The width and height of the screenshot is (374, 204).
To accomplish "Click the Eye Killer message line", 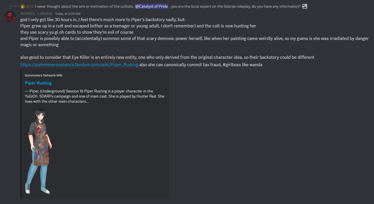I will click(167, 57).
